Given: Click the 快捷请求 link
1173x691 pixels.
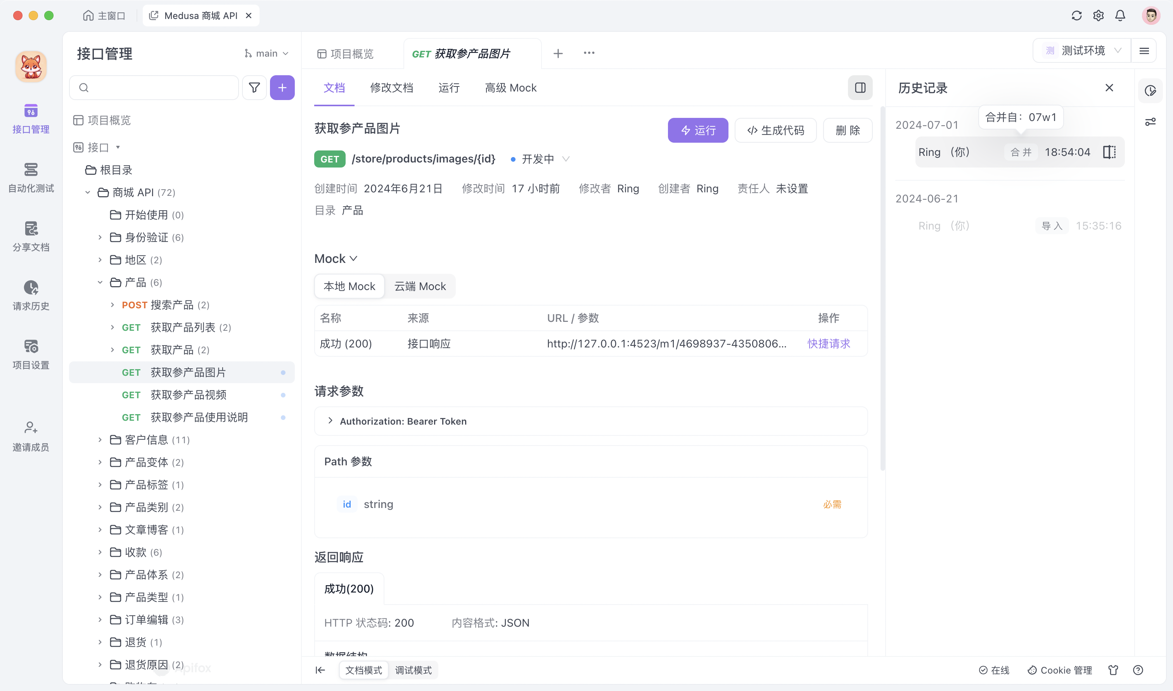Looking at the screenshot, I should 828,344.
